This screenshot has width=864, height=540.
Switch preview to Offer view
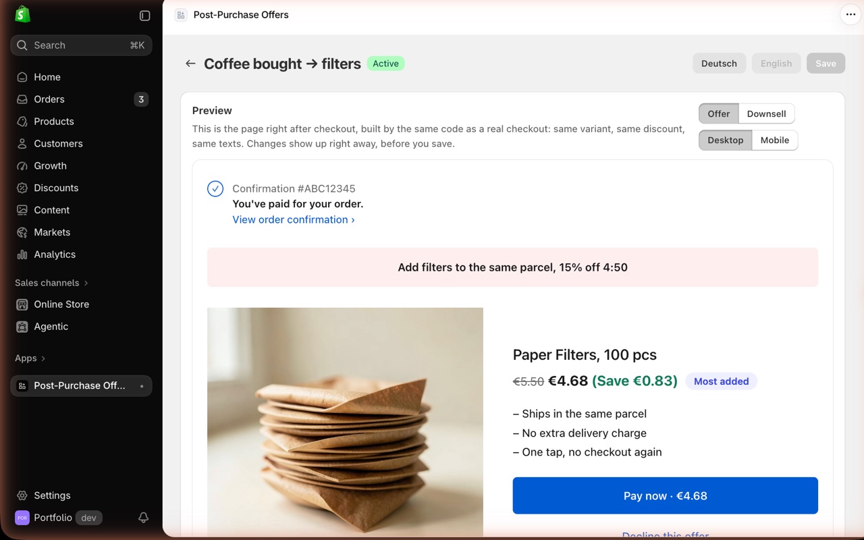[x=719, y=113]
